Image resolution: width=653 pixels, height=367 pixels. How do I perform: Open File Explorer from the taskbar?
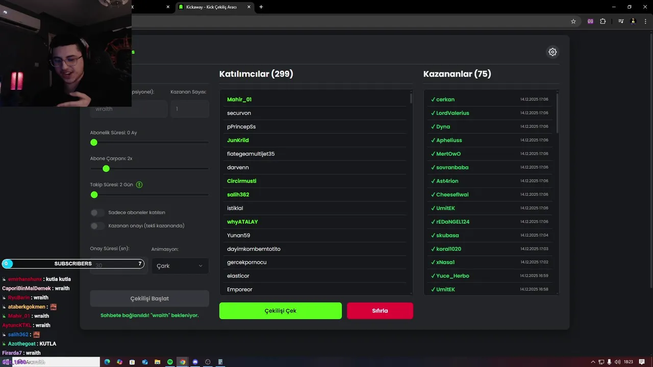click(158, 362)
